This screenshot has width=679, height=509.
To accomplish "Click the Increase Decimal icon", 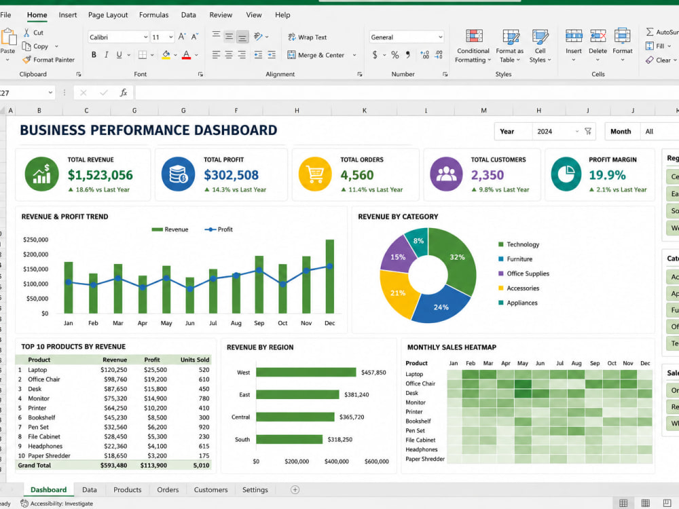I will click(x=425, y=55).
